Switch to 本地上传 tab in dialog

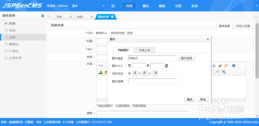145,50
